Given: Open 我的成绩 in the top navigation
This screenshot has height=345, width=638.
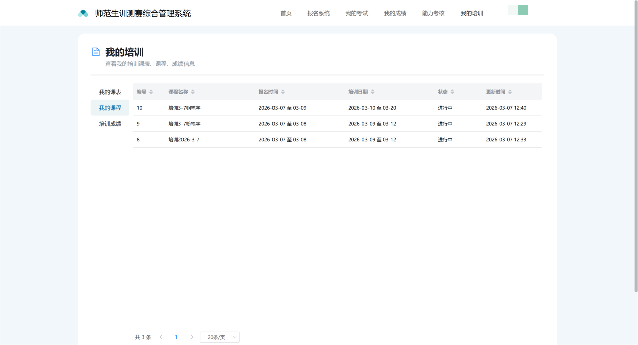Looking at the screenshot, I should tap(395, 13).
